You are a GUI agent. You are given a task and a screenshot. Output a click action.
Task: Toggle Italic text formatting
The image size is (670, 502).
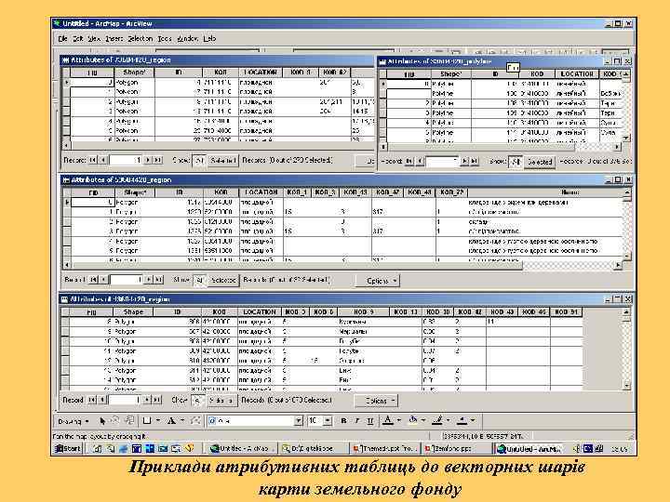[356, 421]
